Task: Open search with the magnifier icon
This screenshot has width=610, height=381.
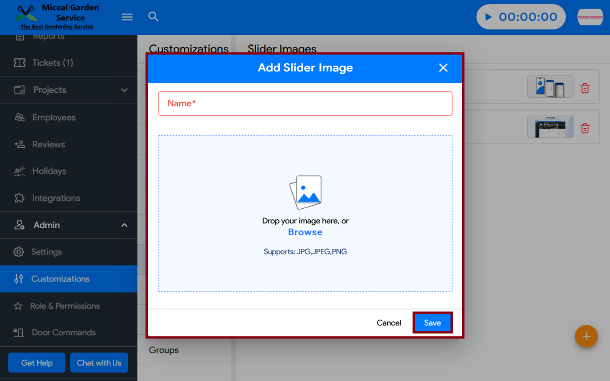Action: tap(153, 17)
